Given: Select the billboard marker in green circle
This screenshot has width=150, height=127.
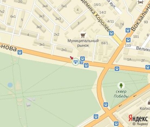Looking at the screenshot, I should pyautogui.click(x=76, y=62).
